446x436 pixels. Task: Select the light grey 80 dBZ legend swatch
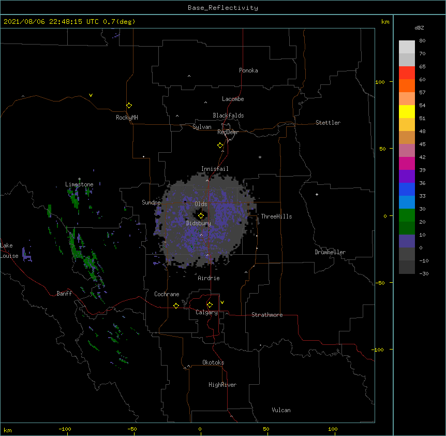(407, 47)
